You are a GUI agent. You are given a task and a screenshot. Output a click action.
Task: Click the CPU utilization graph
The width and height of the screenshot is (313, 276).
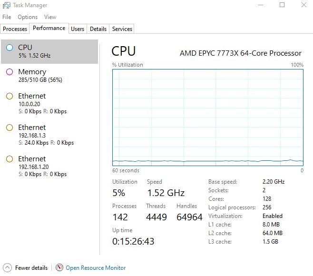click(x=208, y=117)
